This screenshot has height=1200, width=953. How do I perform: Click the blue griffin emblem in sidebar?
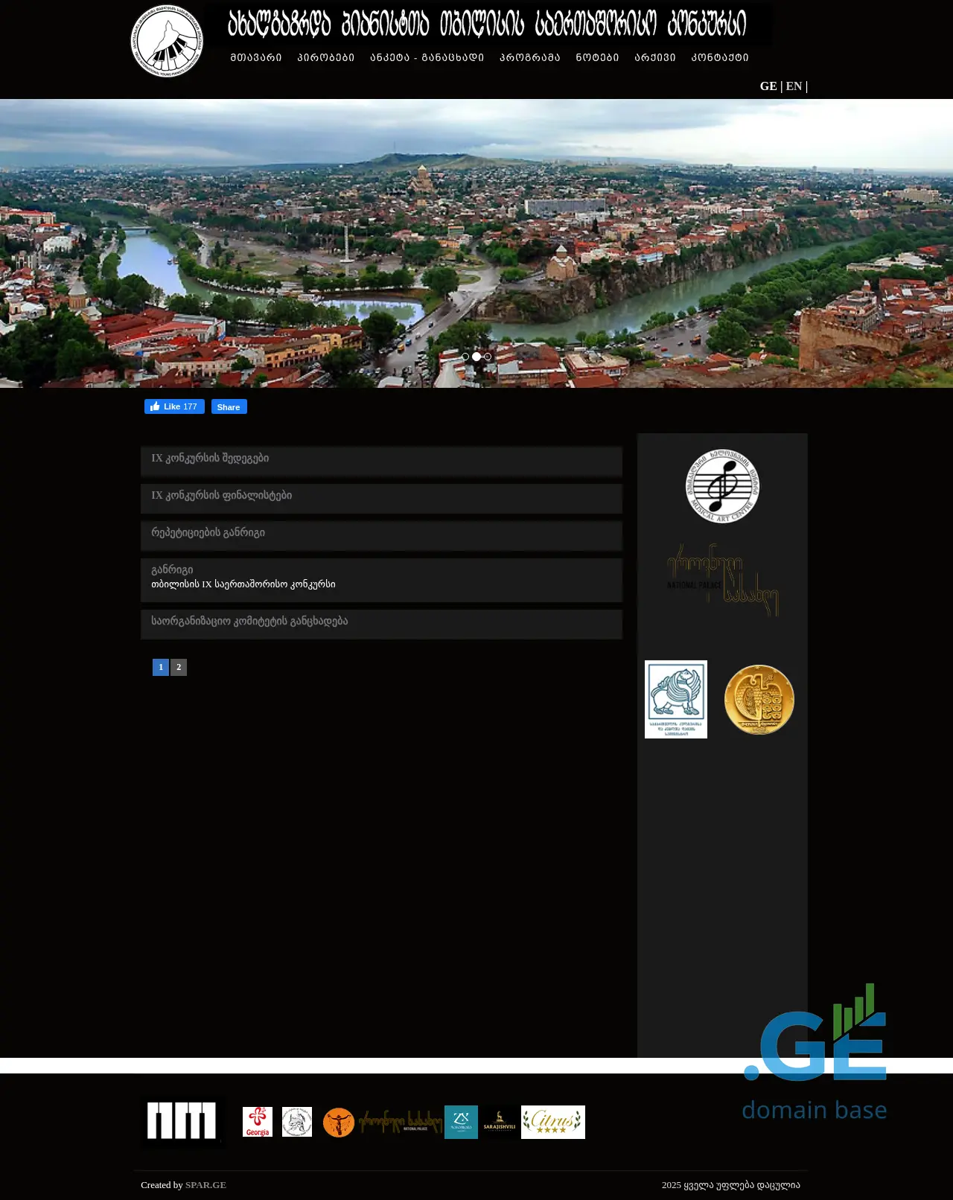(x=675, y=699)
